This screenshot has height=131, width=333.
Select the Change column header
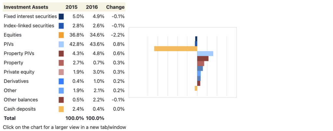click(115, 7)
